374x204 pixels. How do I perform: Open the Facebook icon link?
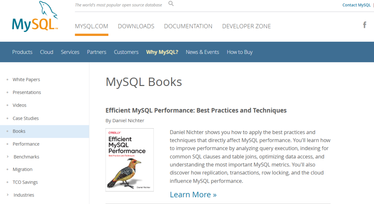(364, 25)
